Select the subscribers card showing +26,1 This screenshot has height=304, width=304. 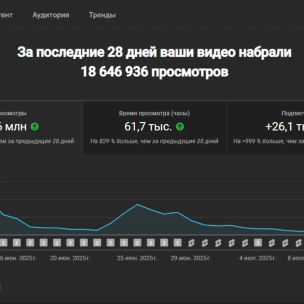[266, 128]
